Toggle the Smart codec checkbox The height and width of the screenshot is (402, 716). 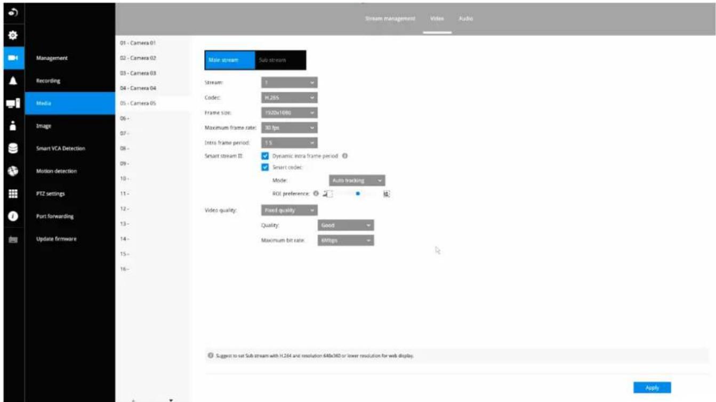(x=265, y=167)
